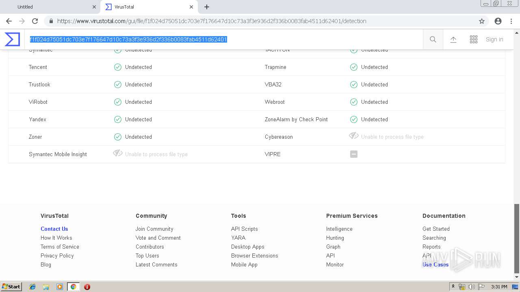
Task: Click the browser forward arrow
Action: pos(22,21)
